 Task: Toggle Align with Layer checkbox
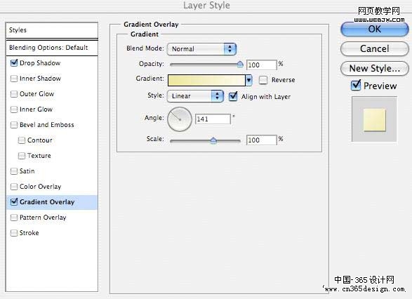pos(233,96)
